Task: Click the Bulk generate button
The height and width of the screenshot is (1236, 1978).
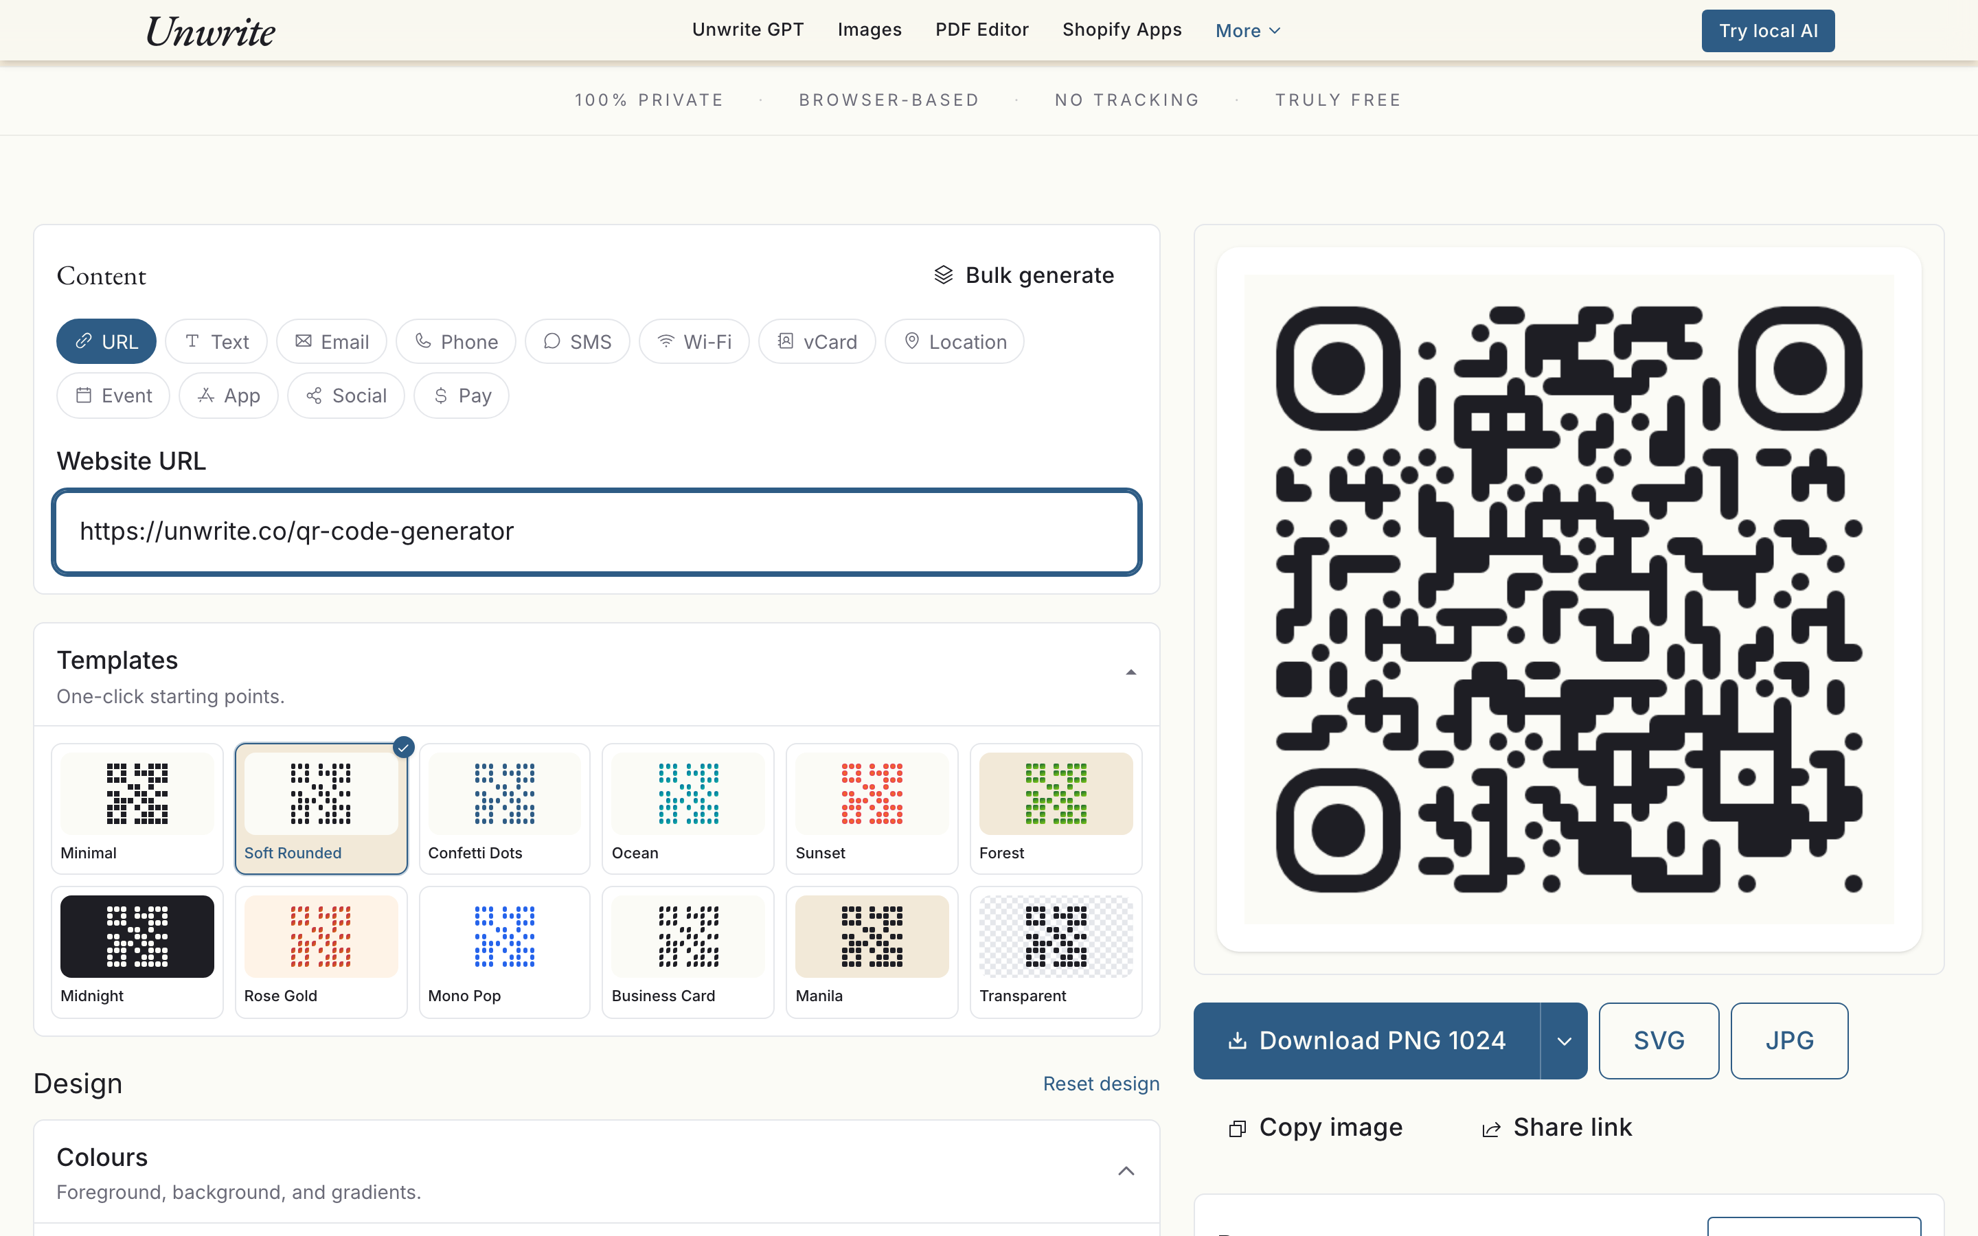Action: point(1024,275)
